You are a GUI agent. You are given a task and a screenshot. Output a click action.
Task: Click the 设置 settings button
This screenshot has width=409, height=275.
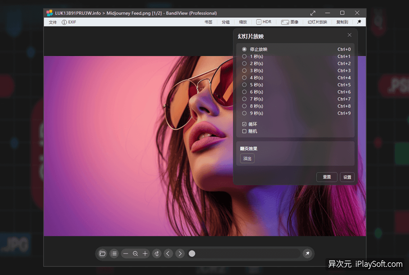tap(347, 177)
